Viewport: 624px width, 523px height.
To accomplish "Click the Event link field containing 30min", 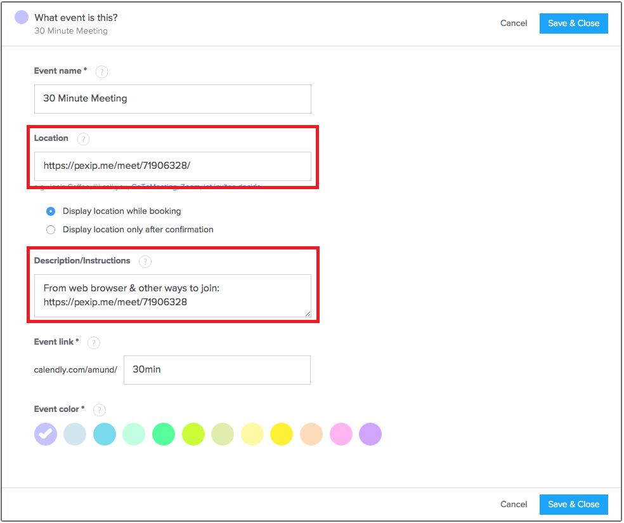I will [217, 370].
